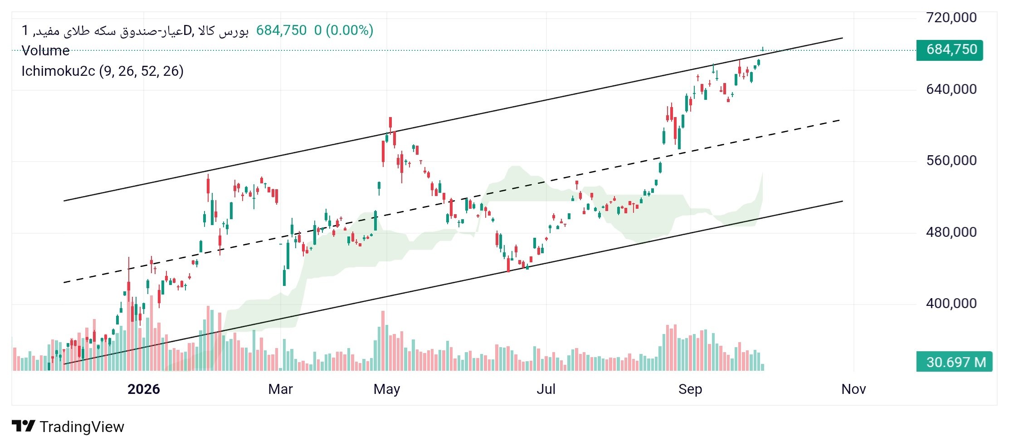Select the Ichimoku2c indicator label
This screenshot has width=1009, height=447.
click(x=102, y=71)
